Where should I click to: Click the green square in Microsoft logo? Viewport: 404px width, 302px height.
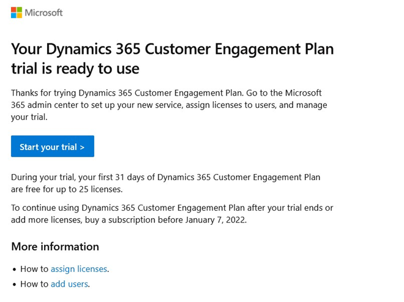tap(20, 9)
